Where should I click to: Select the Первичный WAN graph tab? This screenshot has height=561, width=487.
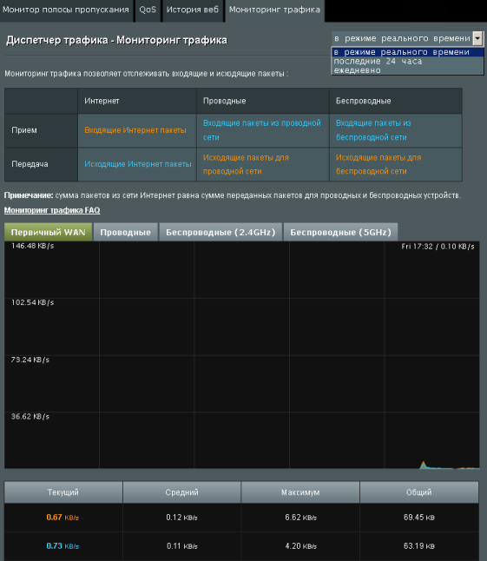point(49,232)
